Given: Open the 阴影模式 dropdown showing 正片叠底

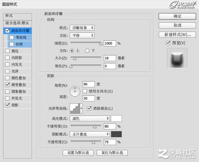Looking at the screenshot, I should pos(90,134).
